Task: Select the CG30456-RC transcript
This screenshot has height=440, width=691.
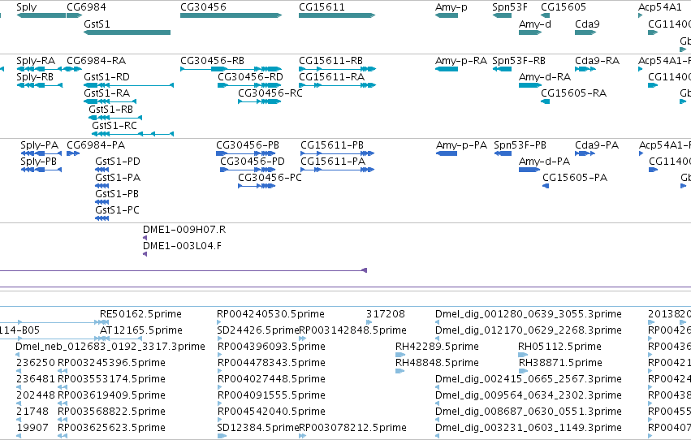Action: click(259, 101)
